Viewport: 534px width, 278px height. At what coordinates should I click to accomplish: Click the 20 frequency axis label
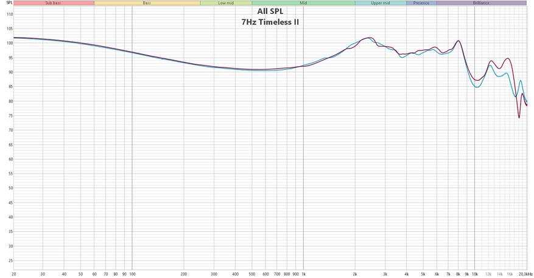pyautogui.click(x=14, y=274)
